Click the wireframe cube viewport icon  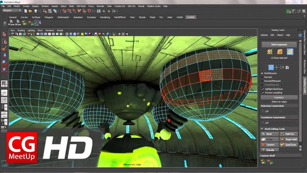tap(67, 34)
